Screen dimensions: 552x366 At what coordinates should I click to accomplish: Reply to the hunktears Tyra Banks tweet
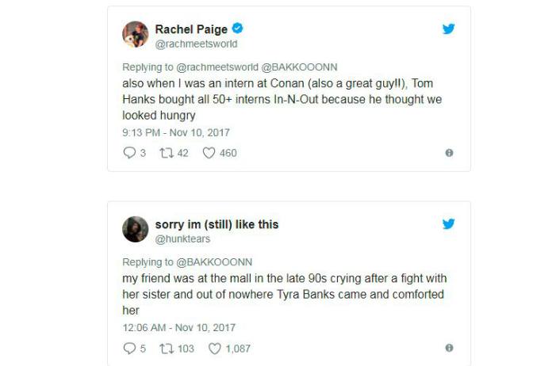coord(130,348)
